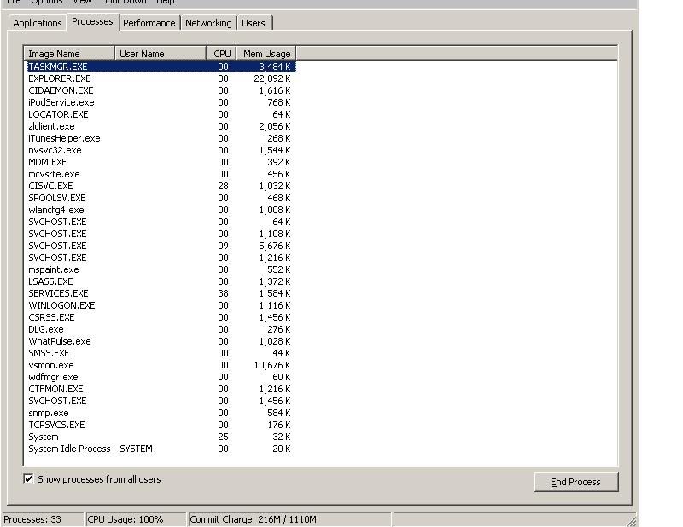The height and width of the screenshot is (527, 683).
Task: Select the LSASS.EXE process
Action: click(x=161, y=281)
